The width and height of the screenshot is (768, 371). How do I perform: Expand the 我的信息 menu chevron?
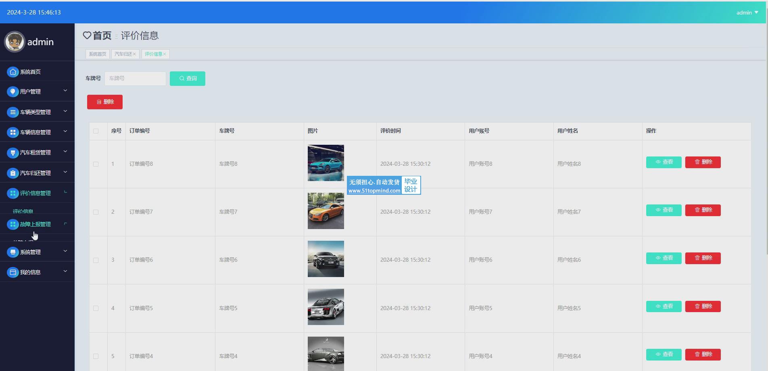coord(65,271)
